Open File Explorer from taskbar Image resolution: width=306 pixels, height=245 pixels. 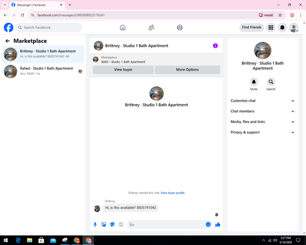[29, 240]
